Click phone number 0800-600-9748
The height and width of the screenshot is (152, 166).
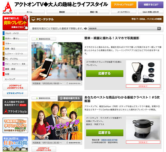click(109, 140)
